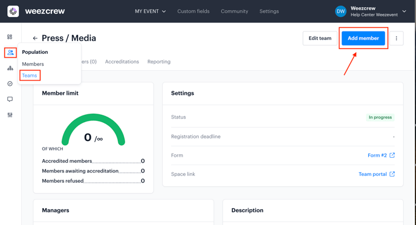Viewport: 416px width, 225px height.
Task: Click the DW user avatar
Action: [x=340, y=11]
